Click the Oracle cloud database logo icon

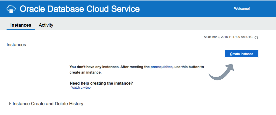point(11,9)
